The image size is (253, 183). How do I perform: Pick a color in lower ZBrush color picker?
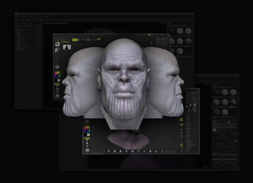pyautogui.click(x=87, y=129)
